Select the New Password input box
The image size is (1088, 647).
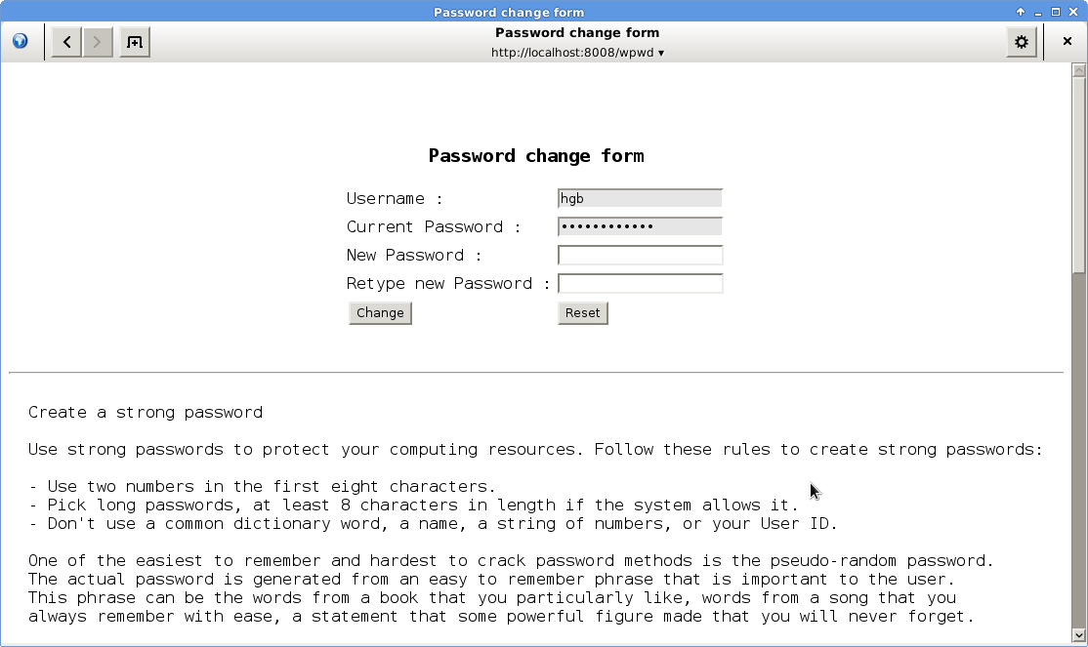(640, 255)
